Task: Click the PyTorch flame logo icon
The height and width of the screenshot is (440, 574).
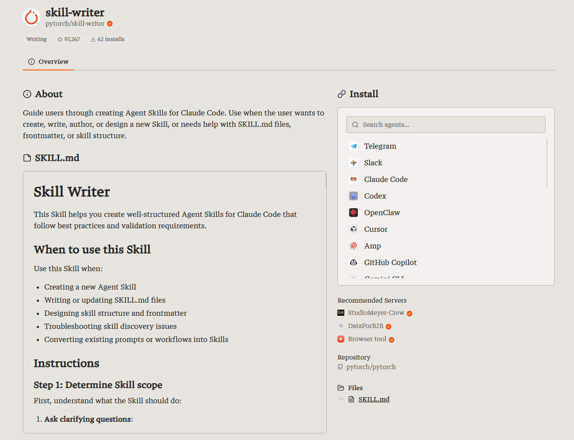Action: click(31, 17)
